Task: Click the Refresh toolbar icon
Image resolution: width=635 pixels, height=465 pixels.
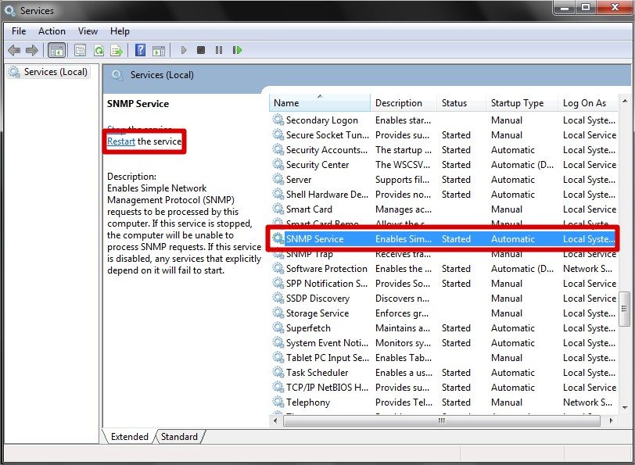Action: pos(99,50)
